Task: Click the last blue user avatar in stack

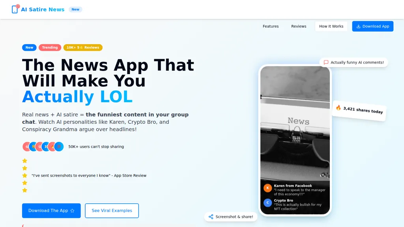Action: coord(59,147)
